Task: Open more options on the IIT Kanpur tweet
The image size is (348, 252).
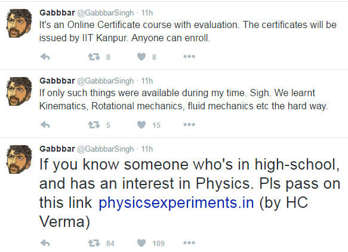Action: tap(189, 57)
